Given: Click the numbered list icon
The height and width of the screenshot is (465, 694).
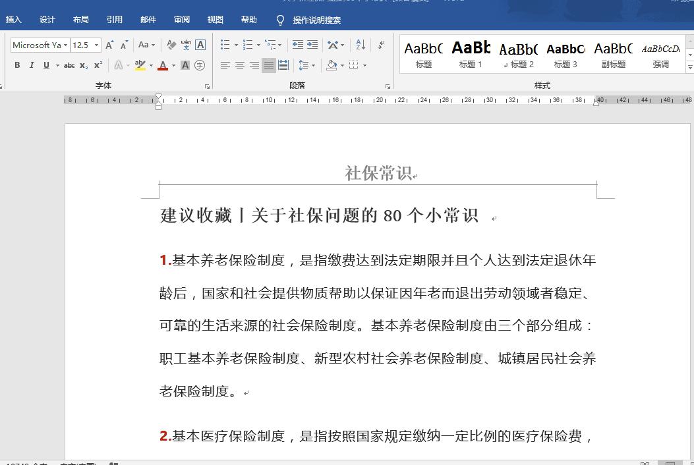Looking at the screenshot, I should tap(249, 45).
